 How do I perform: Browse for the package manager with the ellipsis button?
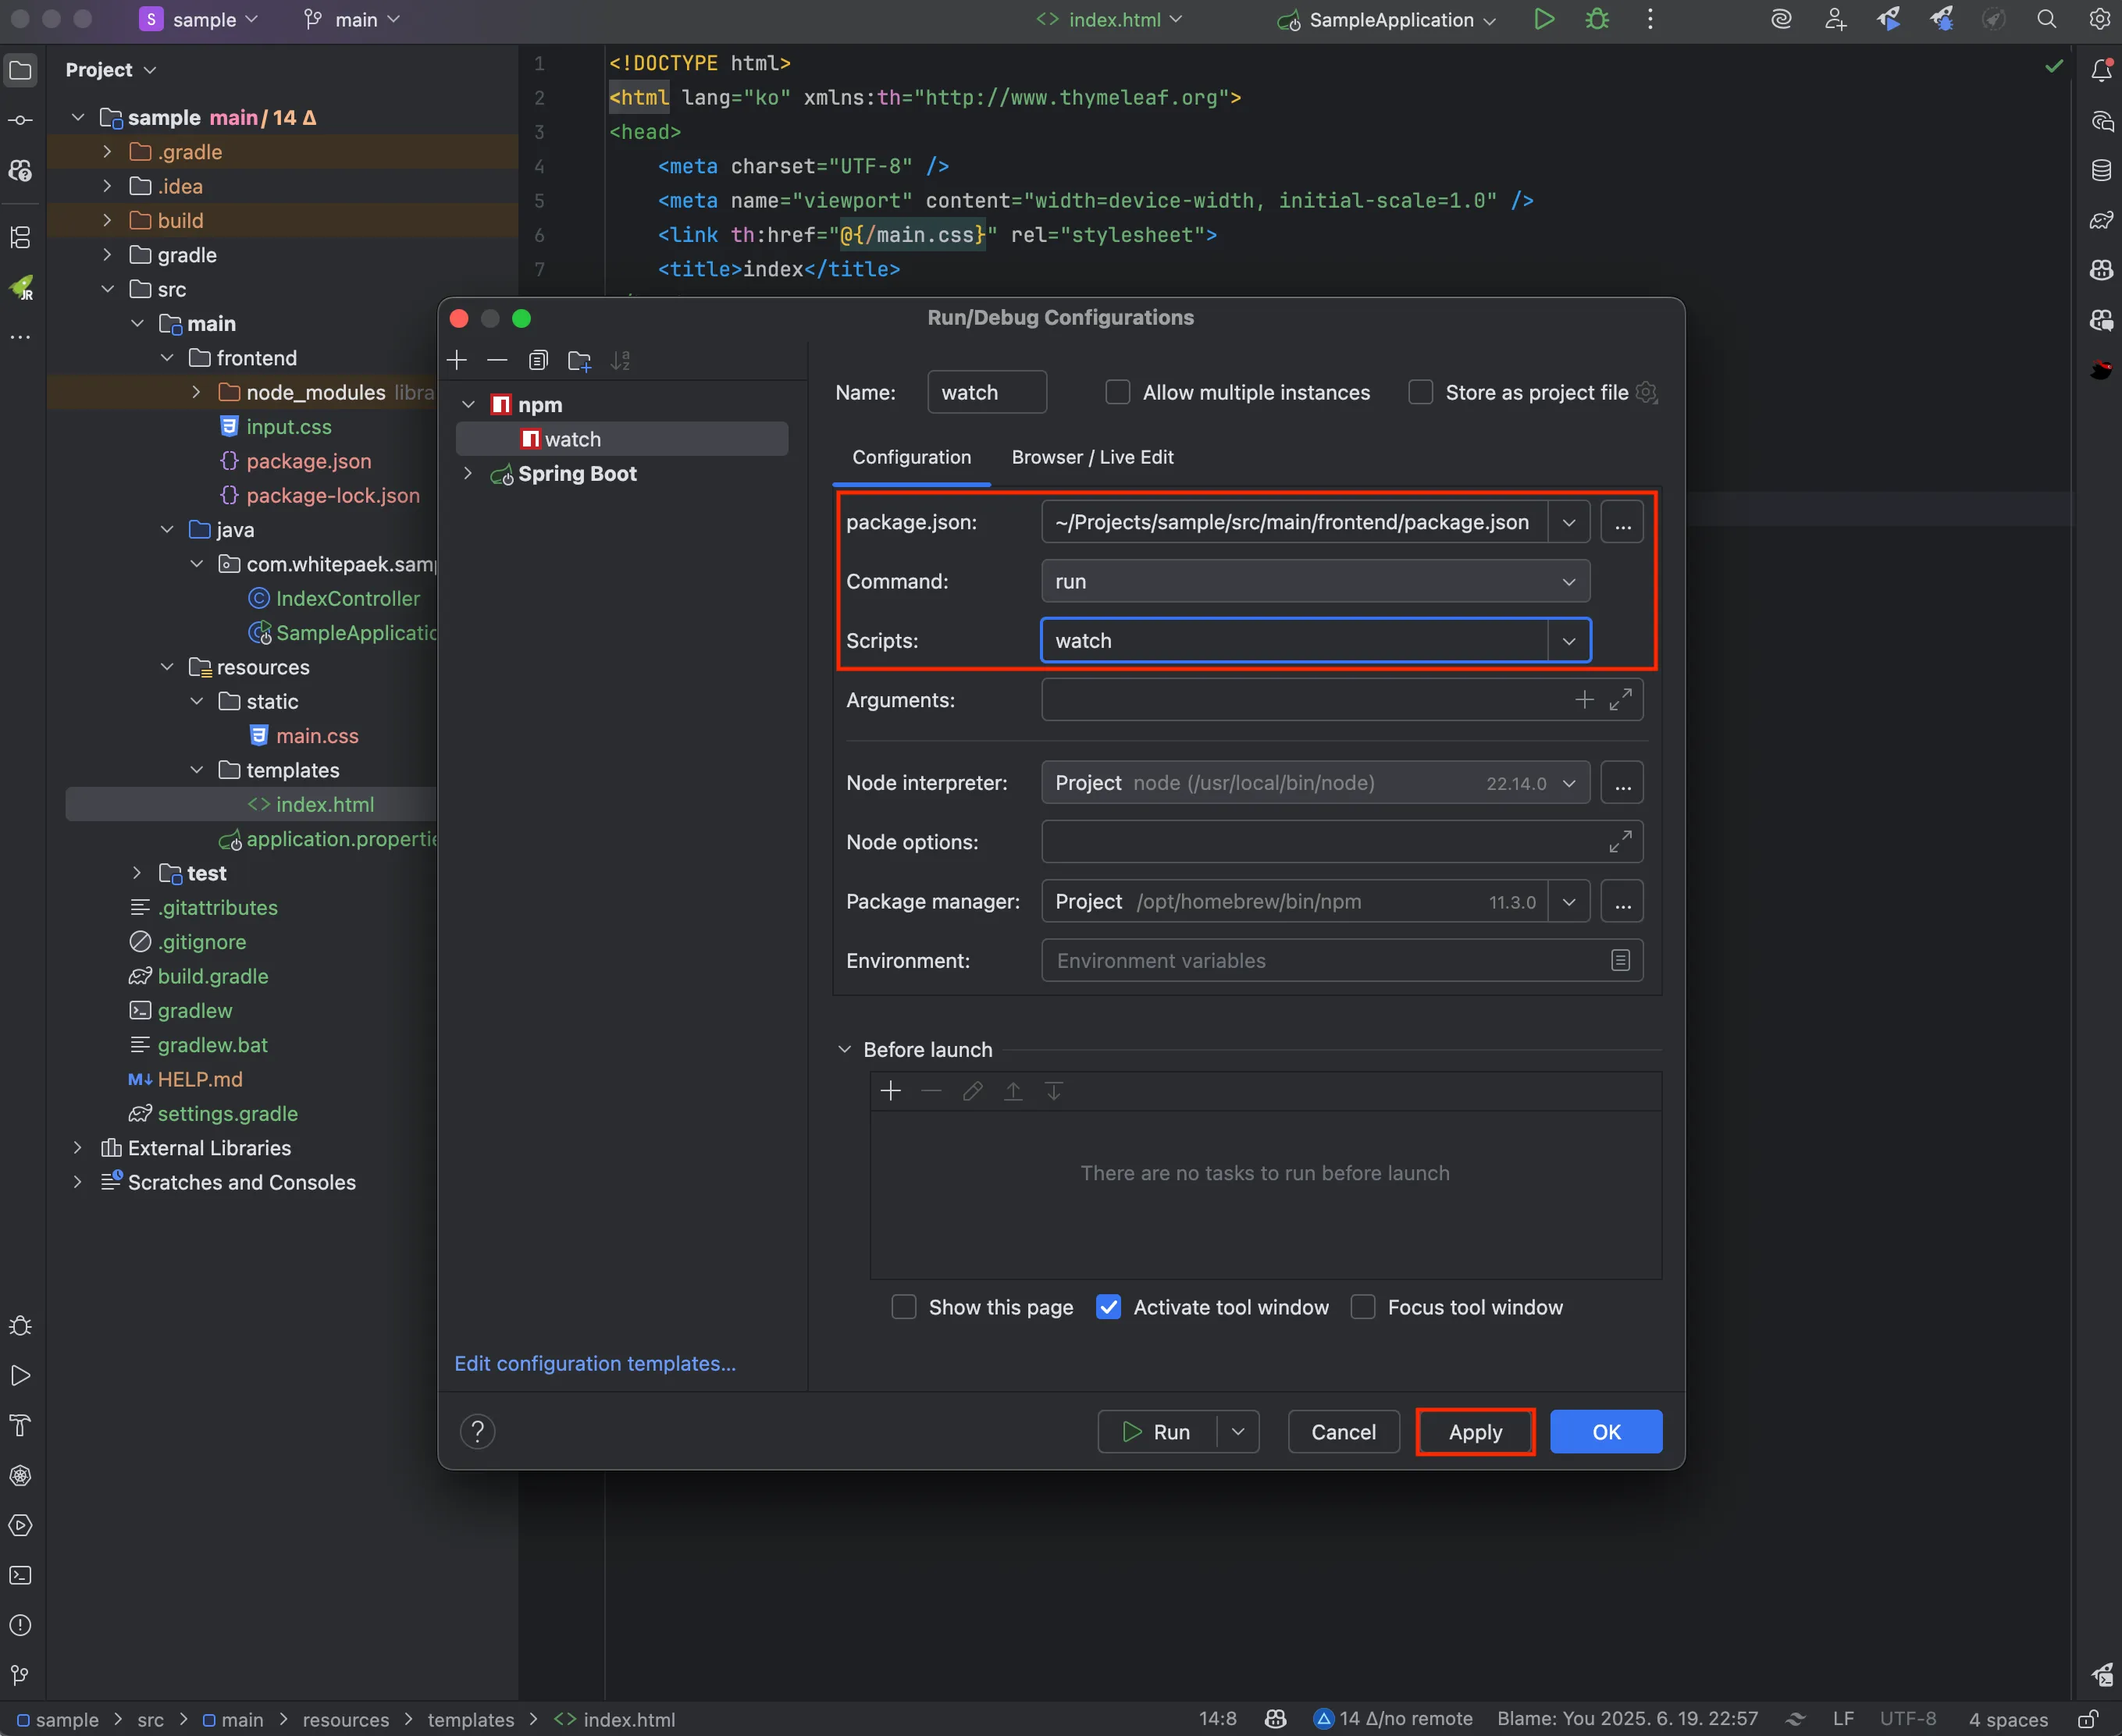[1622, 902]
